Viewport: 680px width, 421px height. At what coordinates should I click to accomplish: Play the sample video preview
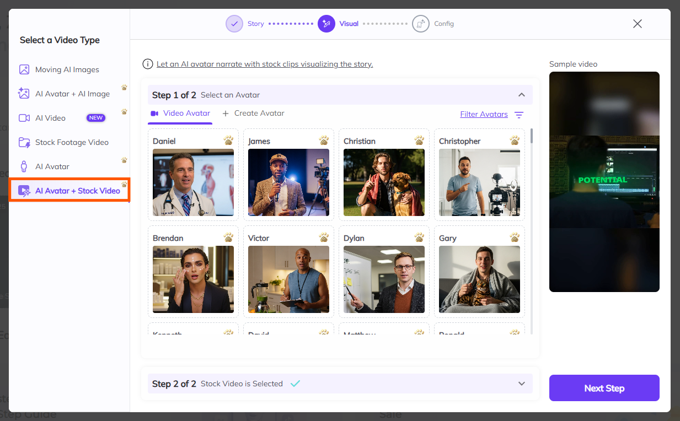point(604,182)
